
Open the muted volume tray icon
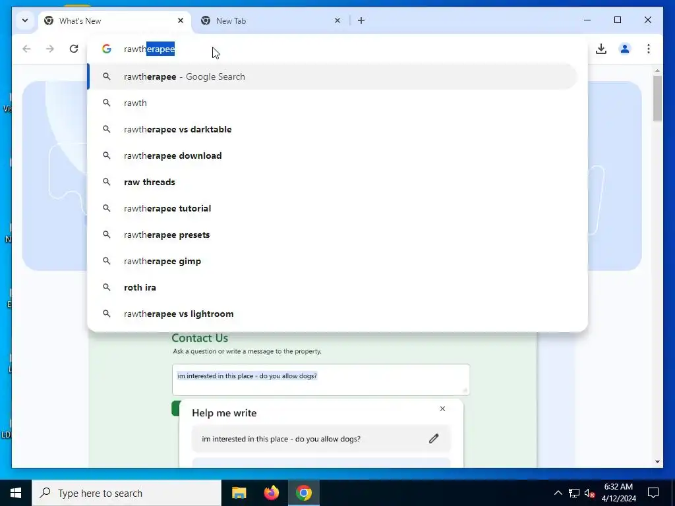589,493
